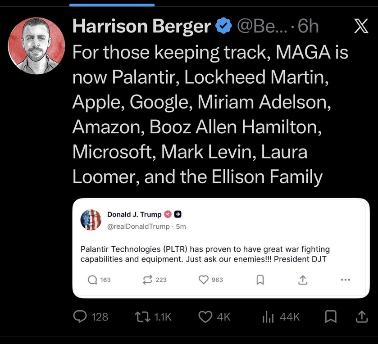Click the Harrison Berger display name
The image size is (378, 344).
click(x=141, y=27)
